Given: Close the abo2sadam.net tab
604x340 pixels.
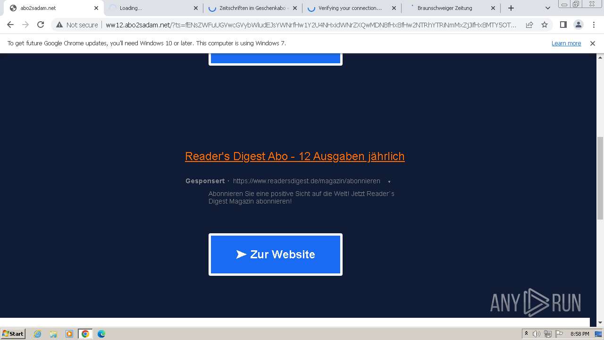Looking at the screenshot, I should (96, 8).
